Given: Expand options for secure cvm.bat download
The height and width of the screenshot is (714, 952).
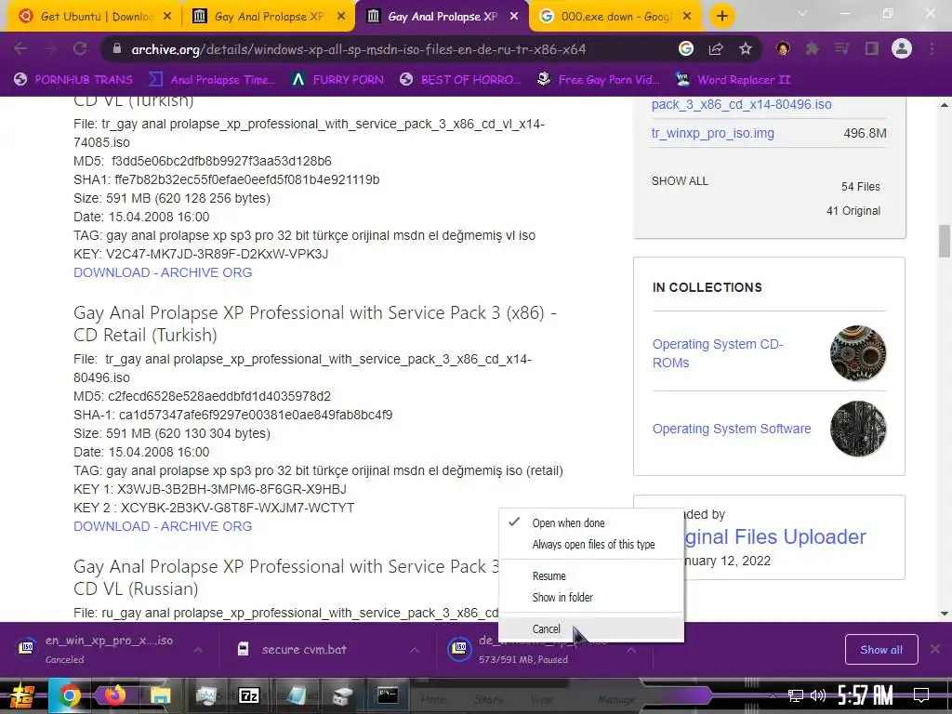Looking at the screenshot, I should click(x=414, y=650).
